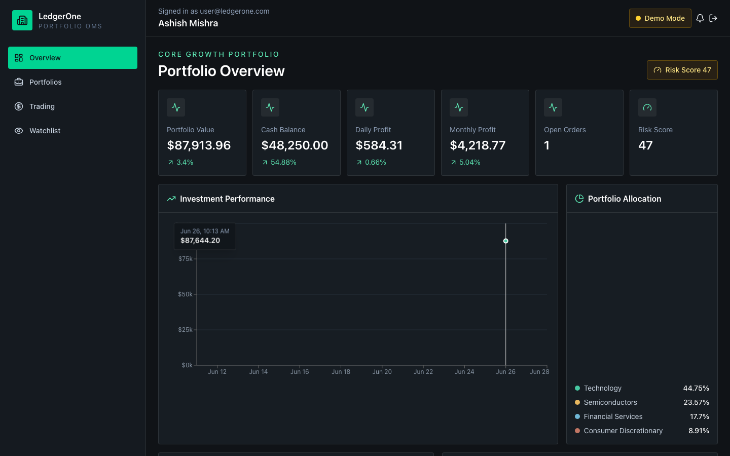Click the pulse icon on Daily Profit card
This screenshot has height=456, width=730.
tap(364, 107)
